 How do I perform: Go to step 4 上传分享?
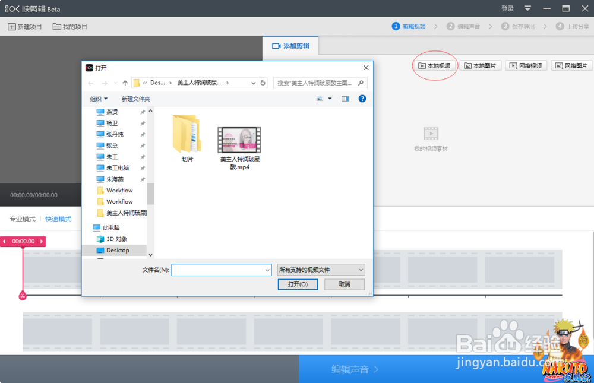pyautogui.click(x=573, y=26)
